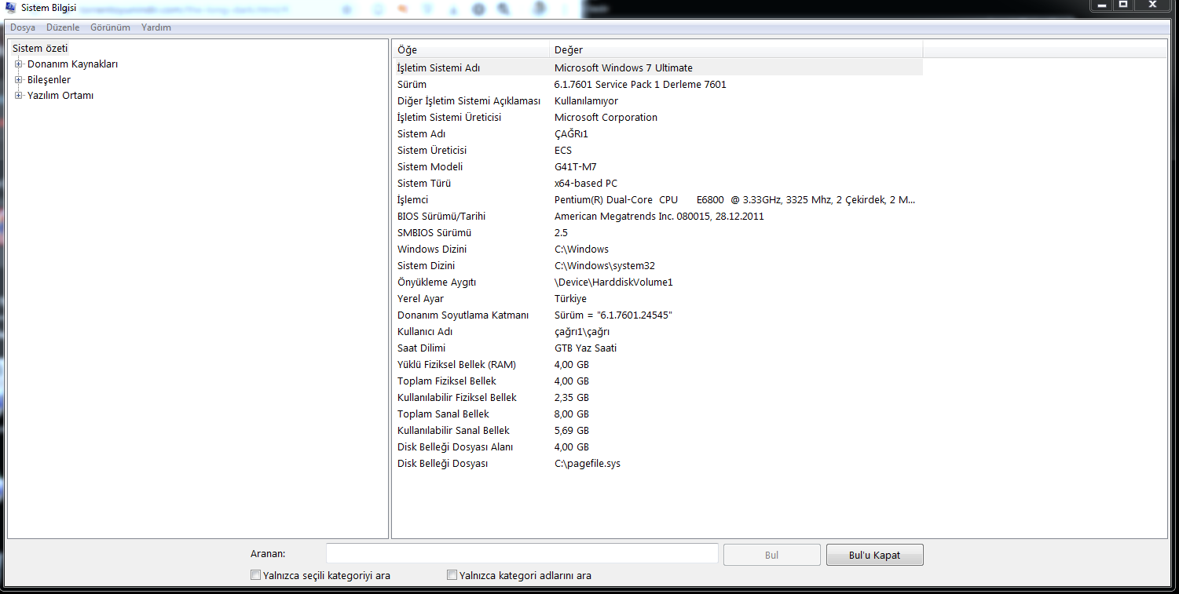Close the Sistem Bilgisi window
Screen dimensions: 1179x594
tap(1153, 5)
